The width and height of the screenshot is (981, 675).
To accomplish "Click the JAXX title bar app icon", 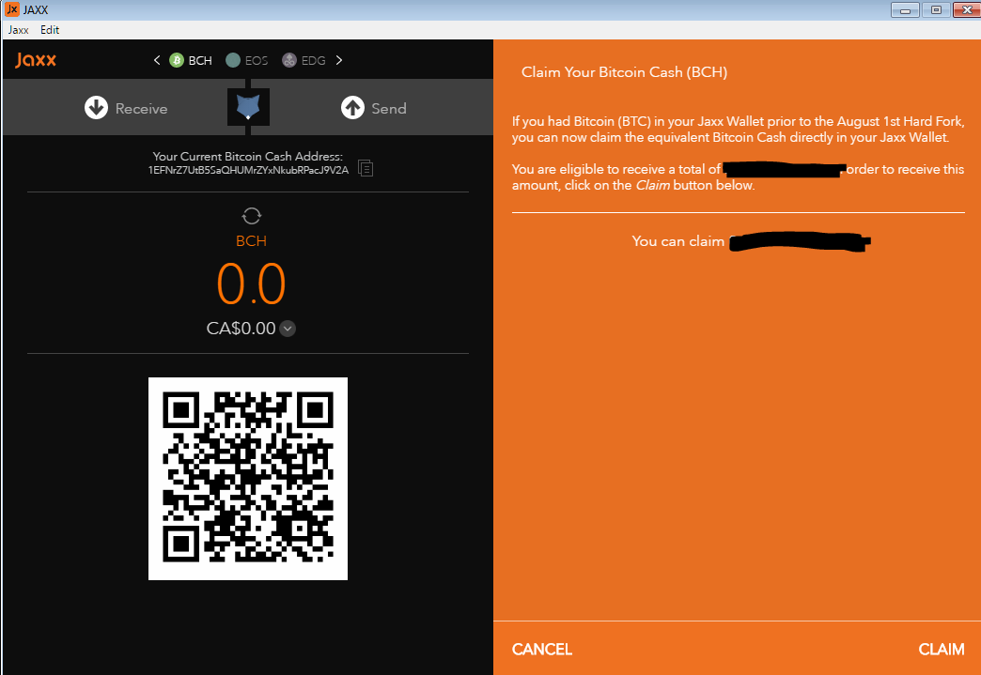I will click(12, 9).
